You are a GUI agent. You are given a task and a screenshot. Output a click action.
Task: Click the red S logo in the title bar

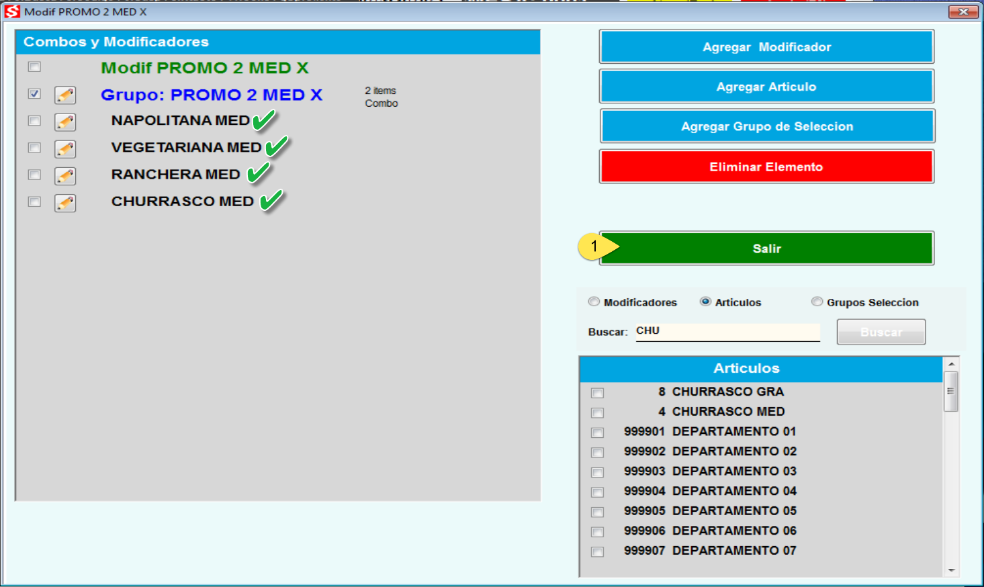click(x=11, y=11)
